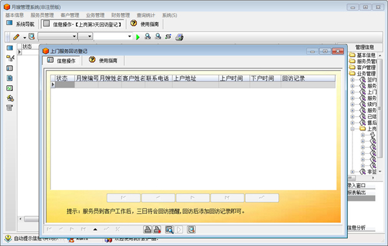388x246 pixels.
Task: Open the 财务管理 menu
Action: point(120,15)
